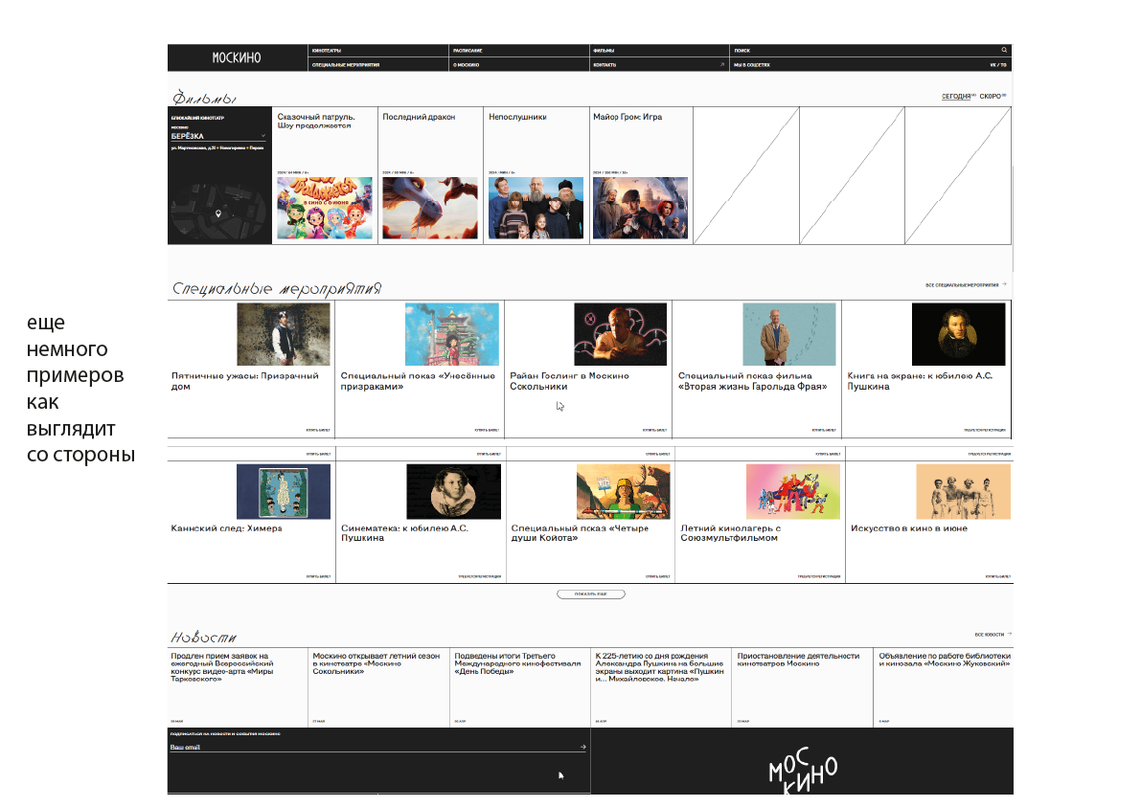This screenshot has width=1141, height=807.
Task: Click the map pin on cinema map
Action: [218, 213]
